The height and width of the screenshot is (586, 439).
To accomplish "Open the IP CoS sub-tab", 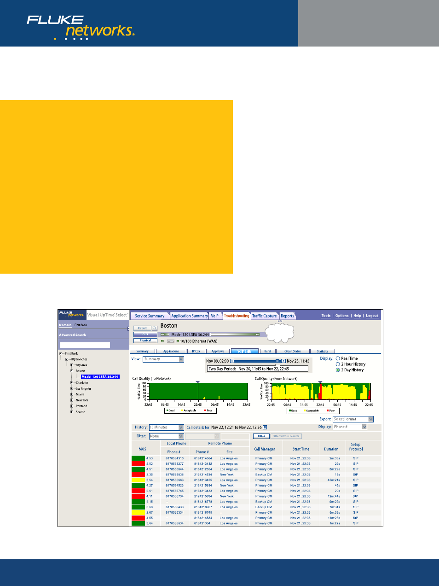I will click(196, 352).
